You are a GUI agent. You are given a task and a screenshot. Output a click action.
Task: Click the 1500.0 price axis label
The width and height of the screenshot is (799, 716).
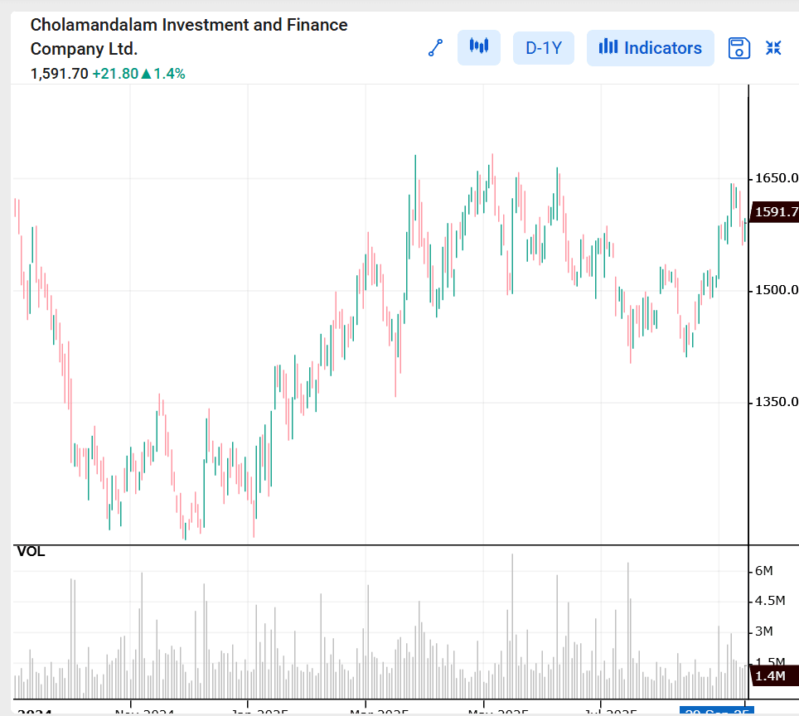pos(777,290)
